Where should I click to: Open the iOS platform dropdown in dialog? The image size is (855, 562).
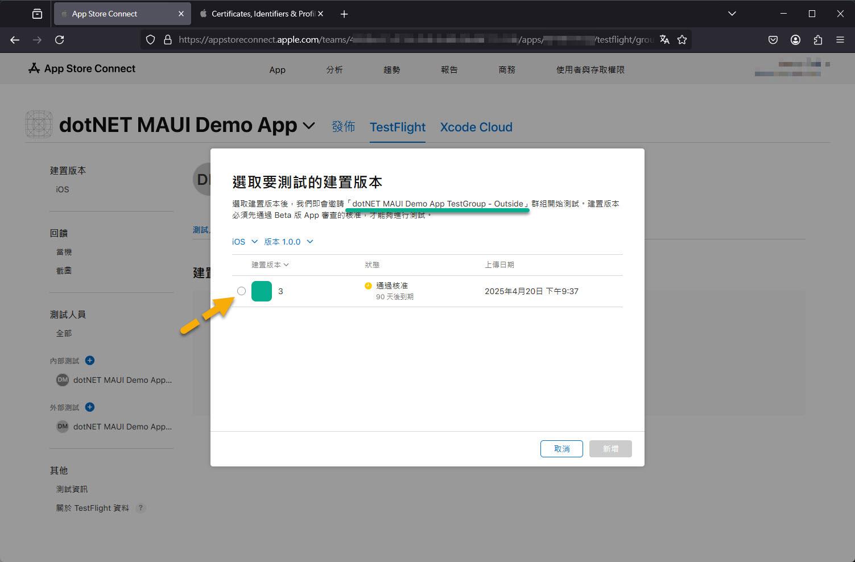245,242
